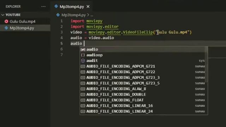Click the Python icon beside Mp3tomp4.py in the explorer

[x=6, y=28]
